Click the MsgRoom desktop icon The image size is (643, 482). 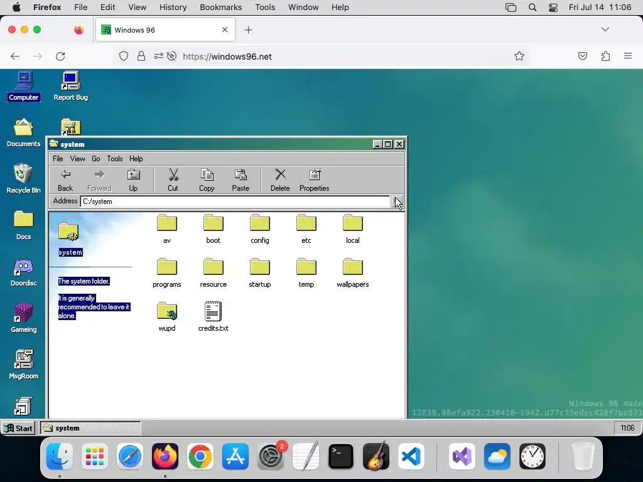point(24,365)
